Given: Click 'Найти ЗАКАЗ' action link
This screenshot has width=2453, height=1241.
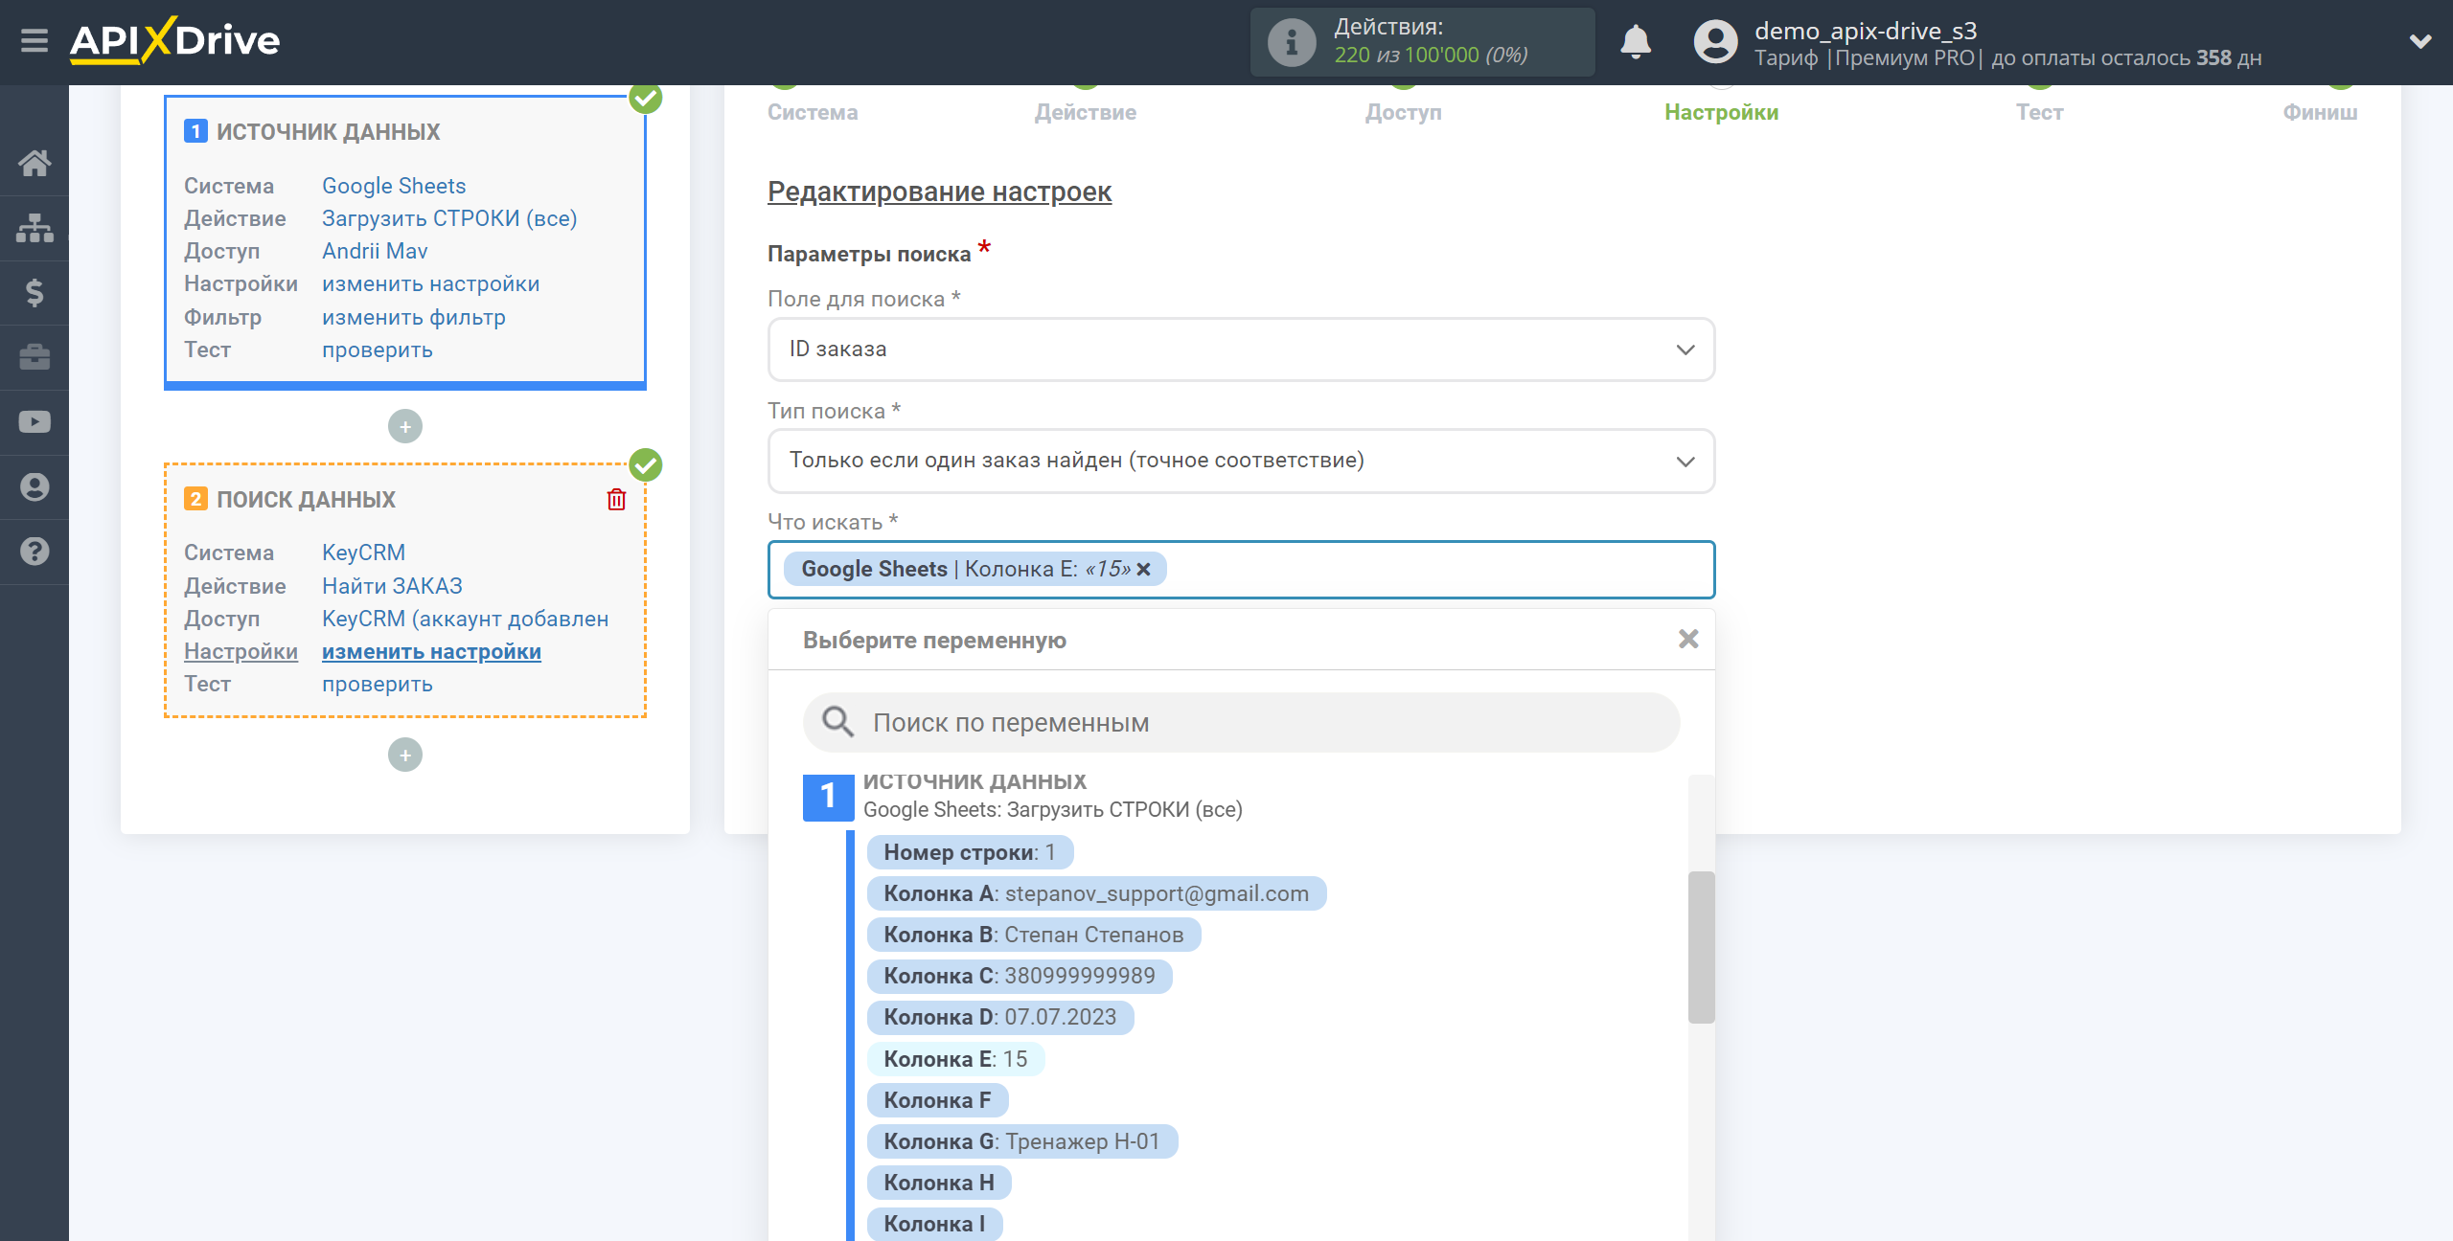Looking at the screenshot, I should (392, 586).
